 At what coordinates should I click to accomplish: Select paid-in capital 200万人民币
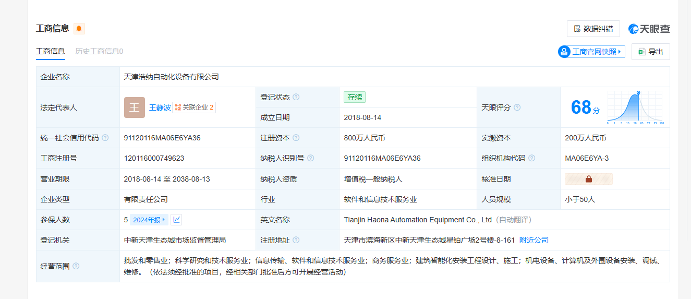coord(586,138)
